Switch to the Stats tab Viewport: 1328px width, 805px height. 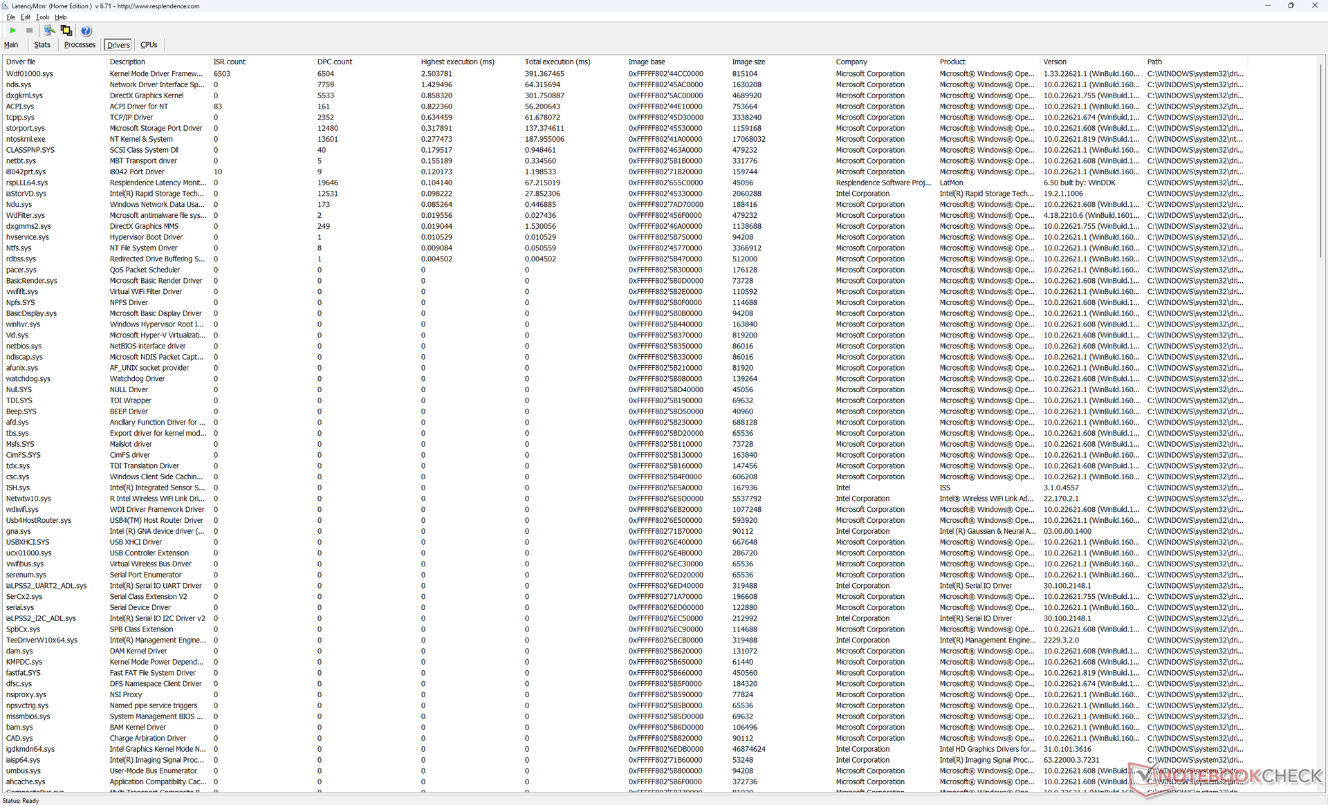point(42,45)
